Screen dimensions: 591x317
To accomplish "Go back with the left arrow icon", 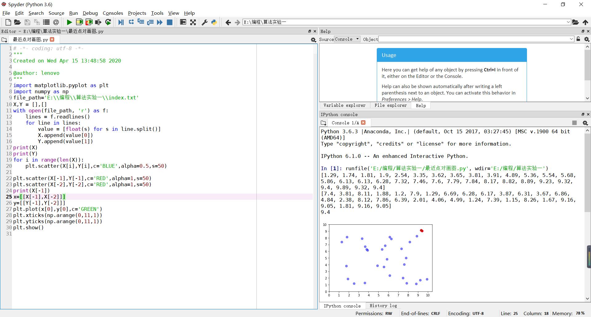I will click(228, 22).
